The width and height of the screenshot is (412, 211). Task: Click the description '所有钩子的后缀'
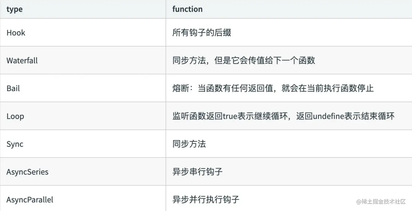(x=202, y=33)
